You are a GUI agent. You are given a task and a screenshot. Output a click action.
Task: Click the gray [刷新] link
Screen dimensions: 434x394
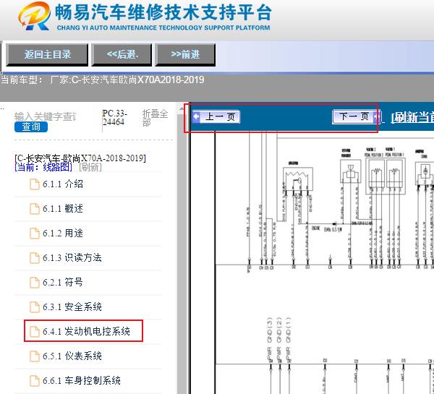(x=90, y=167)
